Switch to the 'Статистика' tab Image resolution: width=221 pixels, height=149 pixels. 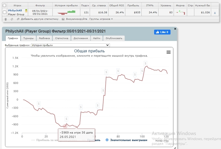[x=62, y=38]
